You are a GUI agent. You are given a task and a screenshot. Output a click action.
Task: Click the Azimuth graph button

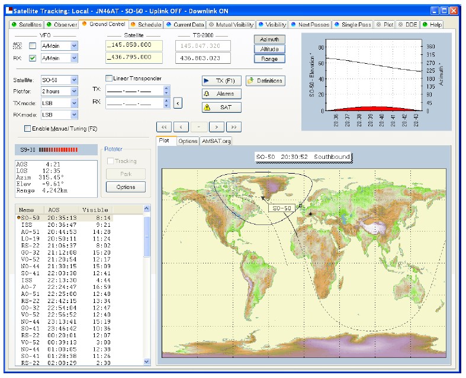269,40
